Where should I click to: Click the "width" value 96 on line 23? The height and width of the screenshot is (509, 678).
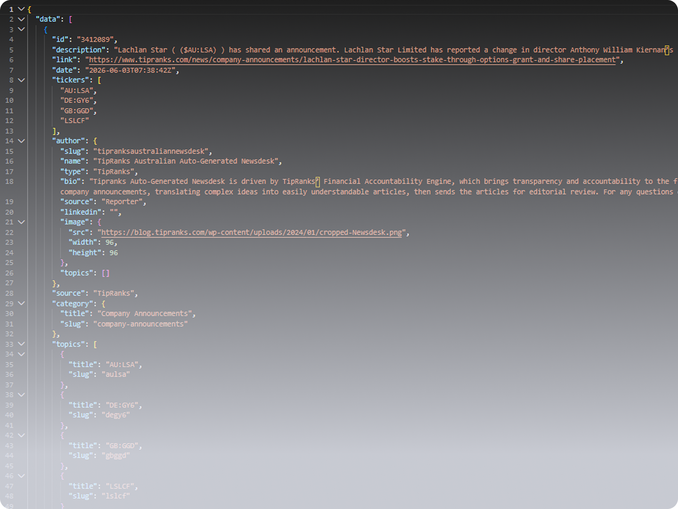click(x=109, y=242)
